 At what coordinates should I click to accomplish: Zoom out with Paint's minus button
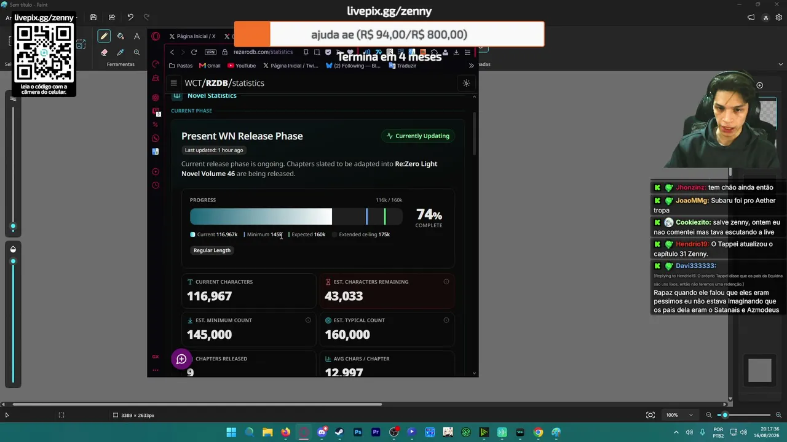709,415
